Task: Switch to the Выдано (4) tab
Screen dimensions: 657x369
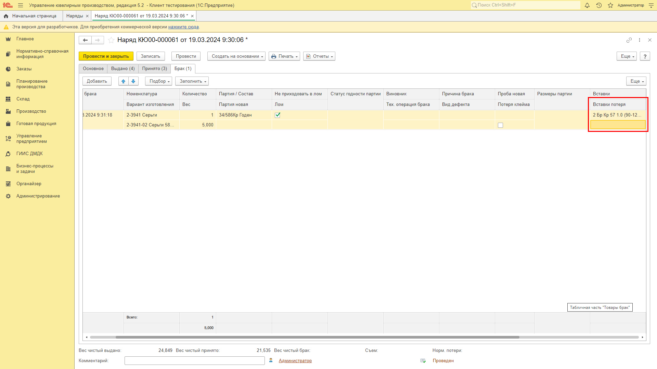Action: tap(123, 69)
